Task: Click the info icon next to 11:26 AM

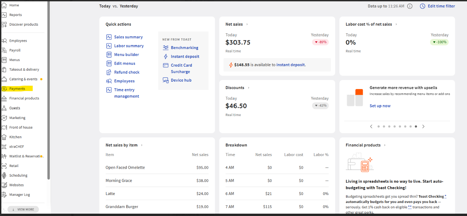Action: click(410, 6)
